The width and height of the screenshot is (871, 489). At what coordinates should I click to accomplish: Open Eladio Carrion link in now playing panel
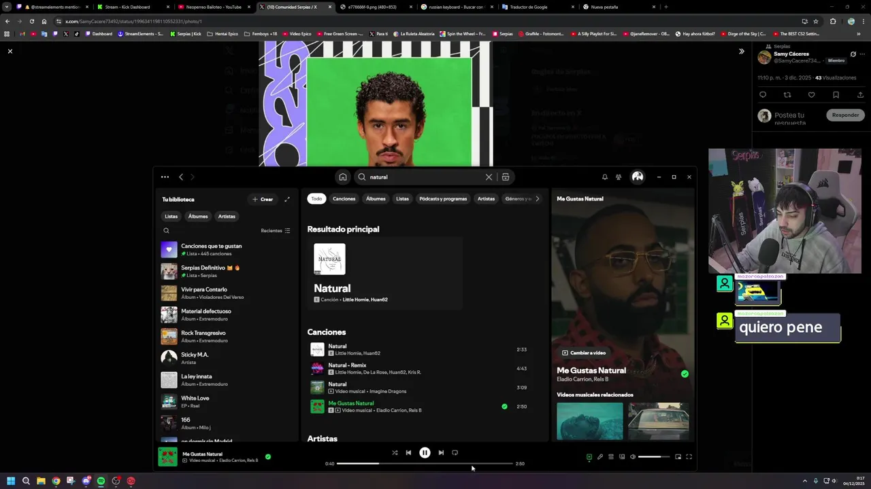574,379
